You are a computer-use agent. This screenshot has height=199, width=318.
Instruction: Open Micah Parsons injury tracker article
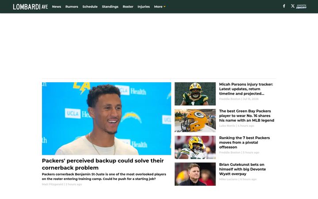click(x=246, y=89)
